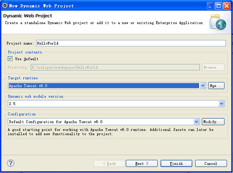The height and width of the screenshot is (173, 233).
Task: Click the disabled Back button
Action: 109,164
